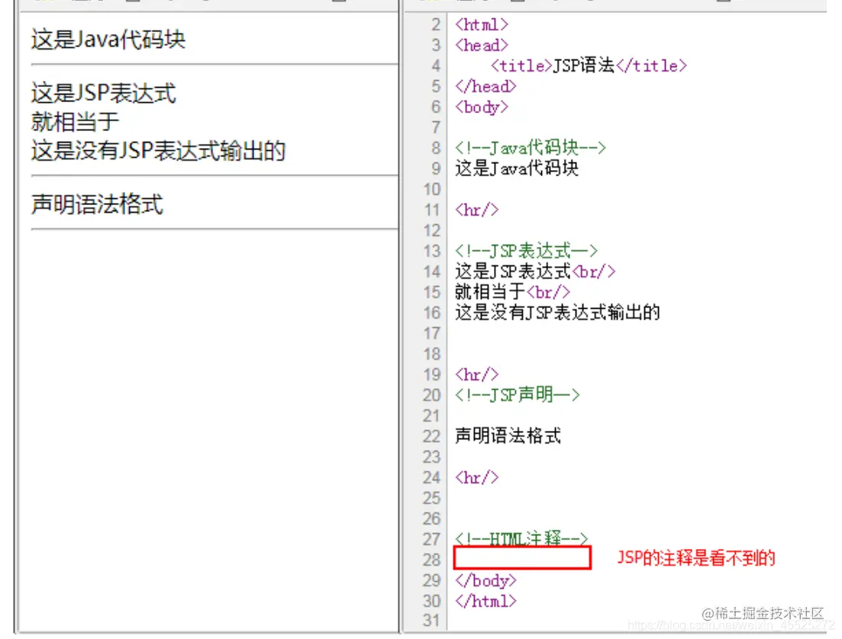
Task: Click source line 14 这是JSP表达式<br/>
Action: coord(535,271)
